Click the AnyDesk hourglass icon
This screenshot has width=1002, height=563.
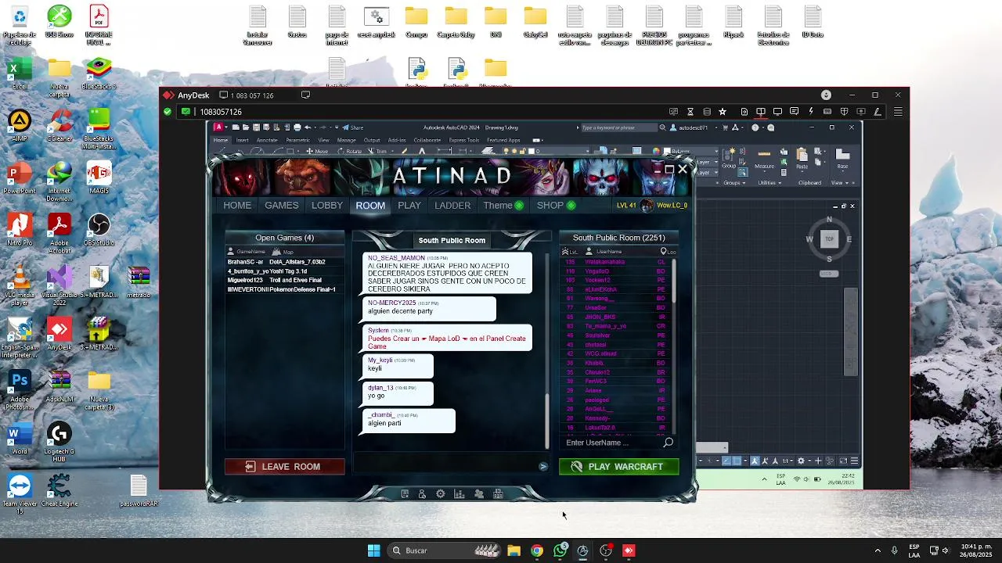[690, 112]
